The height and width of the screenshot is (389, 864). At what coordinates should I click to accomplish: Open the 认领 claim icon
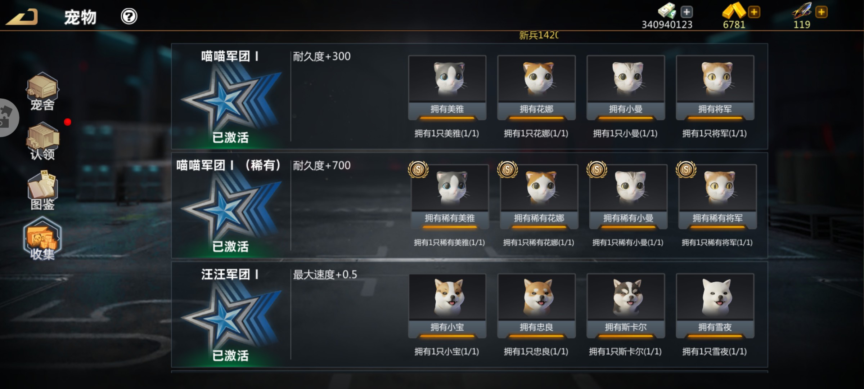[x=42, y=141]
